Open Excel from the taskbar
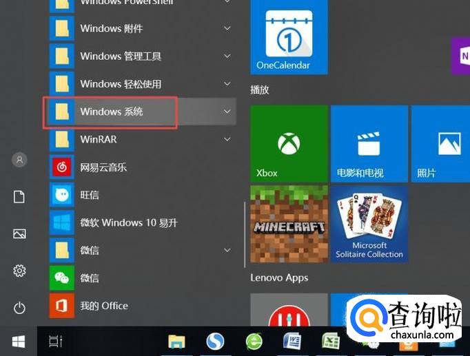This screenshot has width=470, height=356. [330, 342]
